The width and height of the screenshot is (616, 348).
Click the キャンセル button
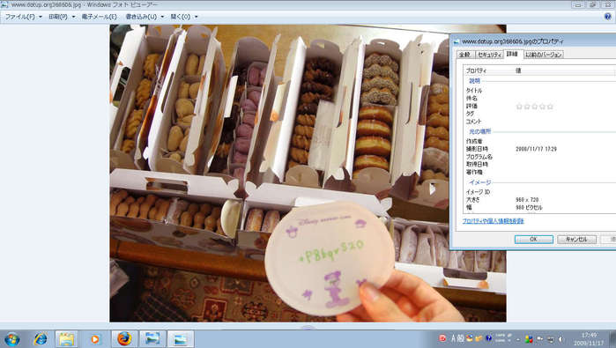tap(576, 240)
